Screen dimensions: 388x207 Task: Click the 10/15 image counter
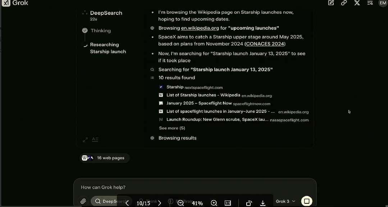coord(143,203)
